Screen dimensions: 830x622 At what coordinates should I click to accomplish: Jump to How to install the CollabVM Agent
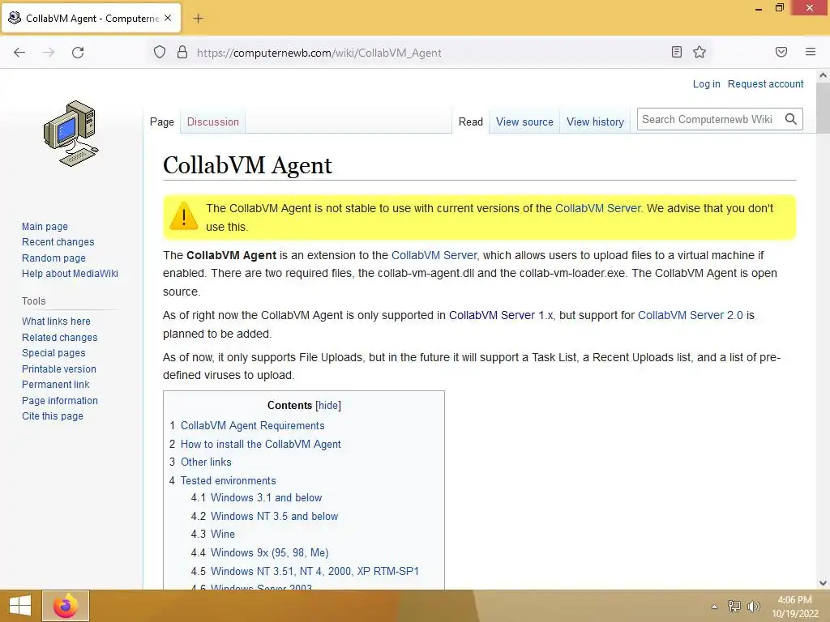point(260,445)
